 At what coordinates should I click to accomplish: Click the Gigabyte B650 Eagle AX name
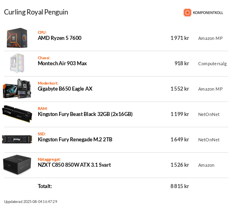tap(65, 89)
